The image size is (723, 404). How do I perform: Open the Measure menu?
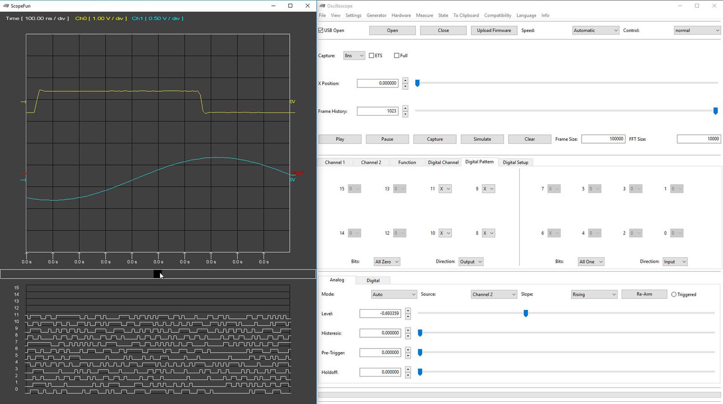tap(424, 15)
